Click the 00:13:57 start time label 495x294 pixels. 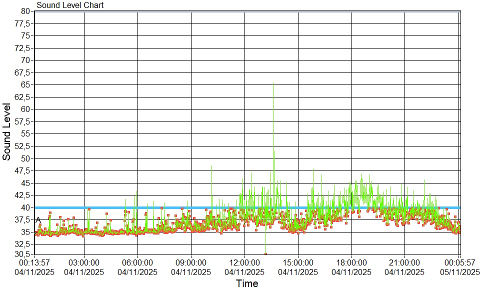34,262
